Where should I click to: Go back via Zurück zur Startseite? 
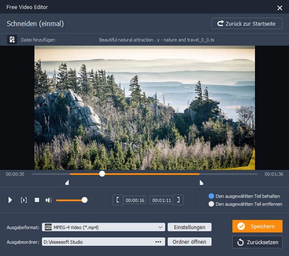[247, 23]
